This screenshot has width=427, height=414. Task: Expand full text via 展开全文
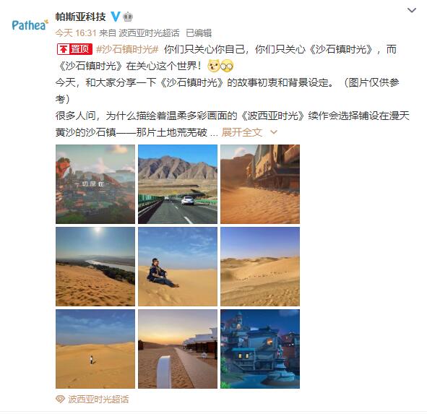[x=242, y=132]
